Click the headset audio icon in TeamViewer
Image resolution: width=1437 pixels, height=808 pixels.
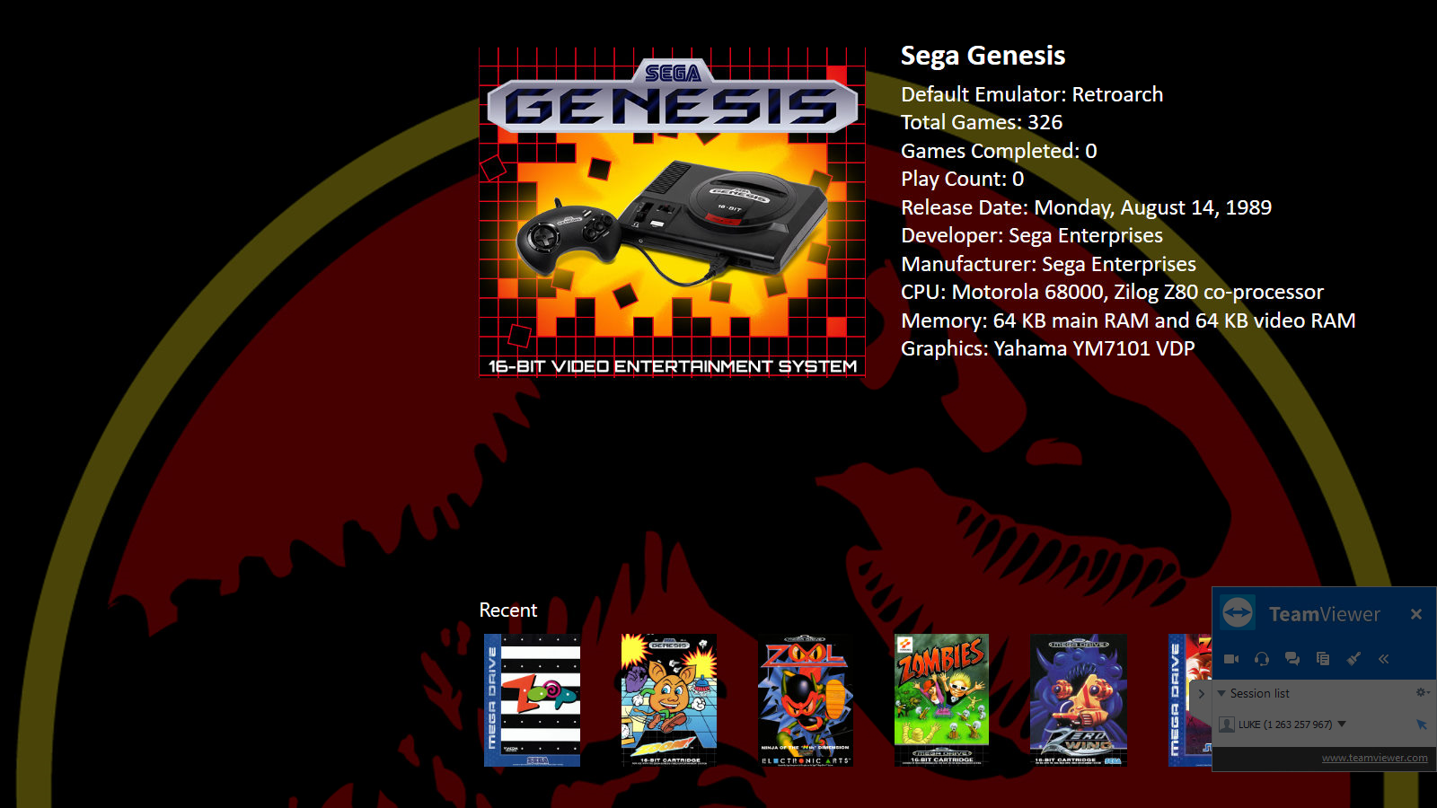[1262, 659]
